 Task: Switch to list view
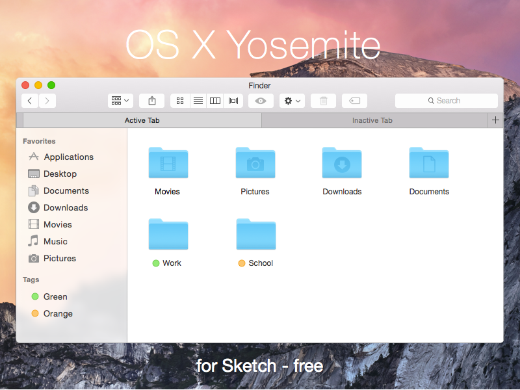pyautogui.click(x=198, y=101)
